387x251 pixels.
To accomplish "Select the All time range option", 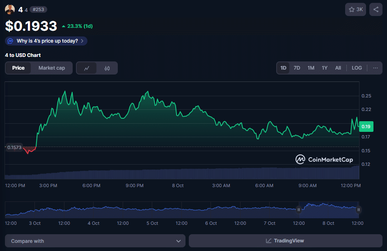I will [338, 68].
